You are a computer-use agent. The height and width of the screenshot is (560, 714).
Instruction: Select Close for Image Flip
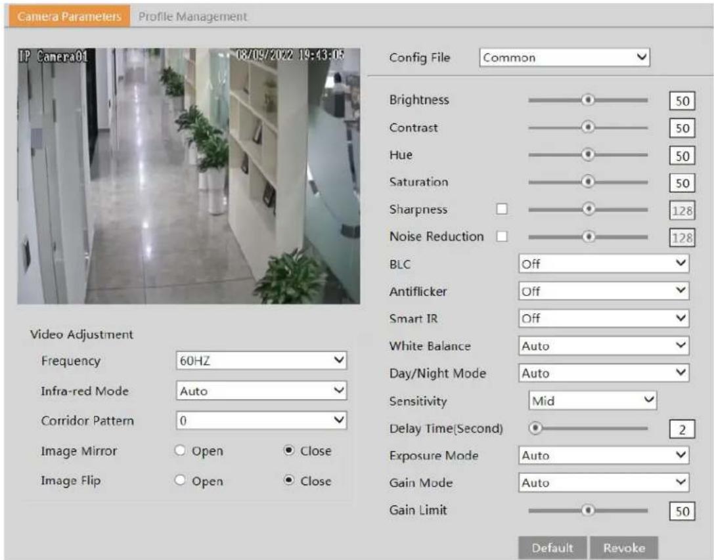tap(289, 481)
